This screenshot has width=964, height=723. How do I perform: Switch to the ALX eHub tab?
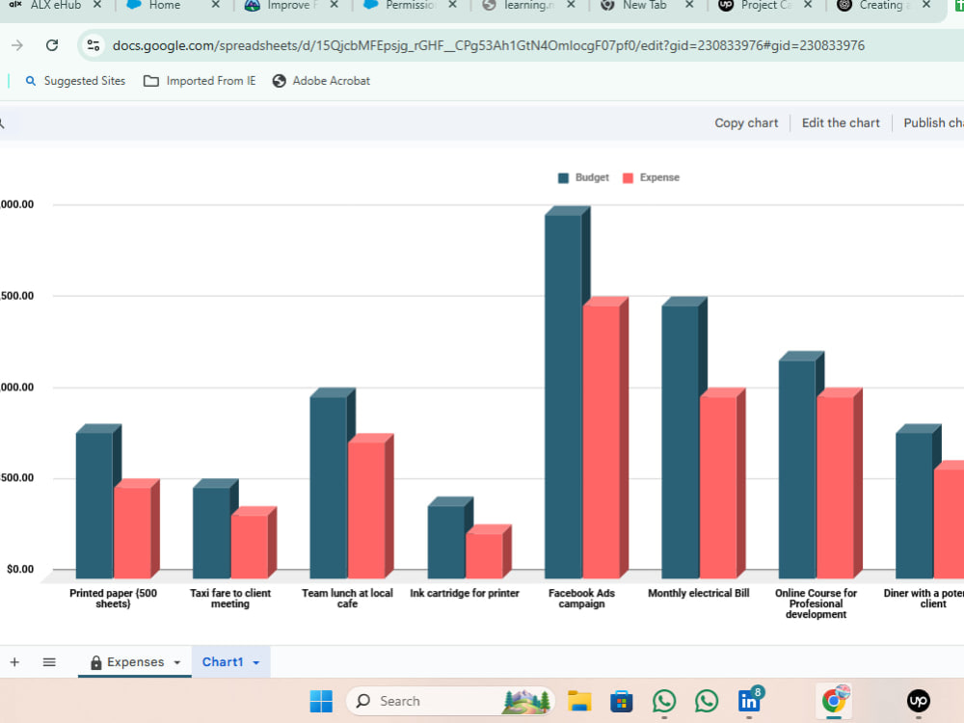(x=55, y=5)
